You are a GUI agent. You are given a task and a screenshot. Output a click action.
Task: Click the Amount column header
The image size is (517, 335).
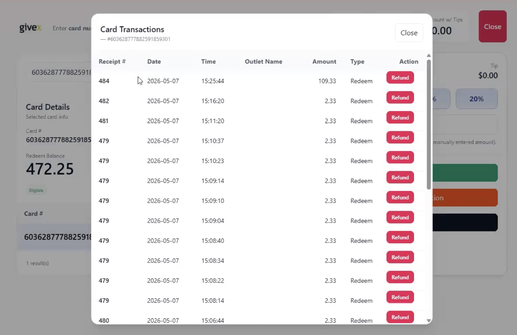click(324, 62)
